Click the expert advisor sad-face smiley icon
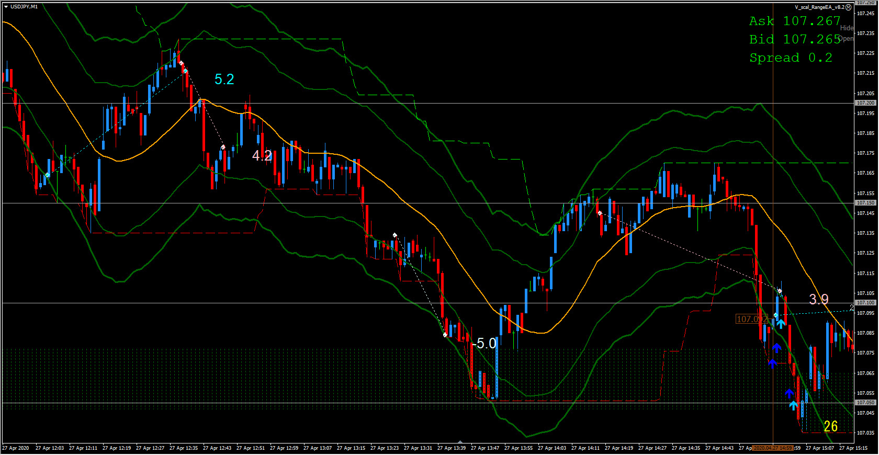Image resolution: width=879 pixels, height=455 pixels. [849, 7]
